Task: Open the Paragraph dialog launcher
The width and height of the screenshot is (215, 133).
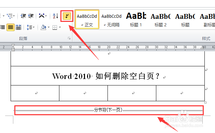Action: pos(69,38)
